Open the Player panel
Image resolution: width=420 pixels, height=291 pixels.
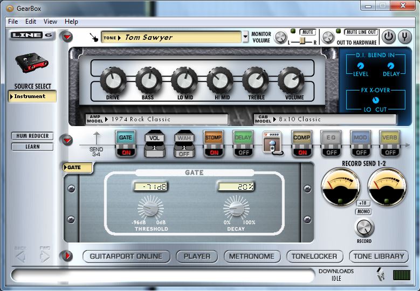tap(197, 257)
